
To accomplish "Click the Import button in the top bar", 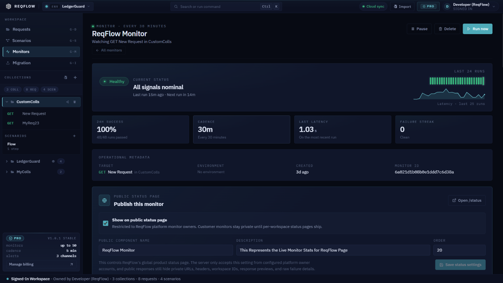I will [402, 7].
